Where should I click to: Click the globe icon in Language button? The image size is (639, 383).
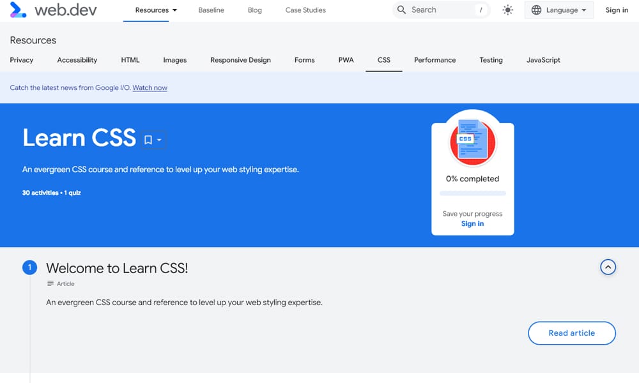click(536, 10)
